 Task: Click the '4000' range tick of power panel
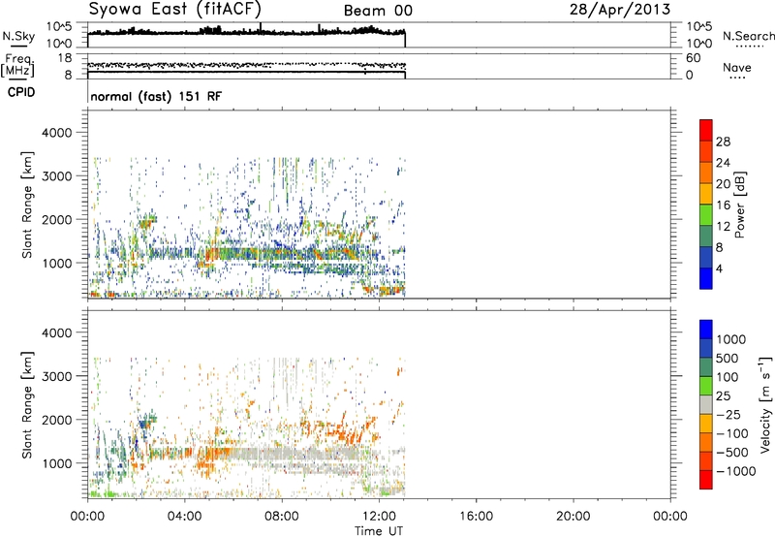pyautogui.click(x=57, y=133)
